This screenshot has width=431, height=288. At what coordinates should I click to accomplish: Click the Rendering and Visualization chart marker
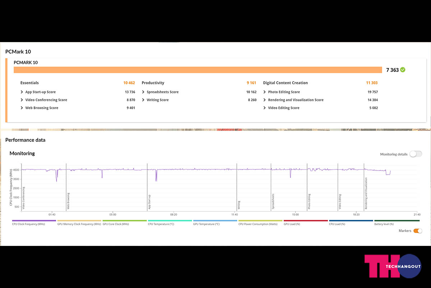(366, 193)
